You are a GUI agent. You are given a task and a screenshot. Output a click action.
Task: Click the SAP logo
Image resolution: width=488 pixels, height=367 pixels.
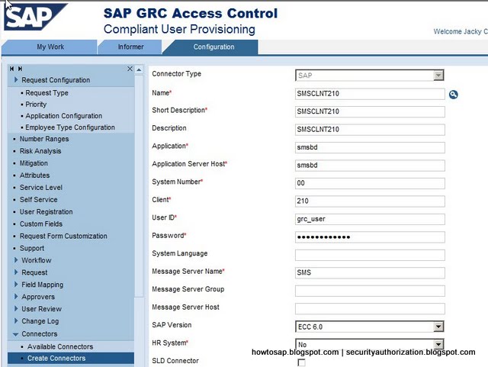35,17
